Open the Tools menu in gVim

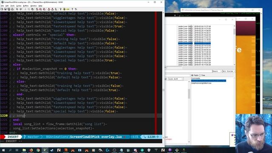(12, 6)
